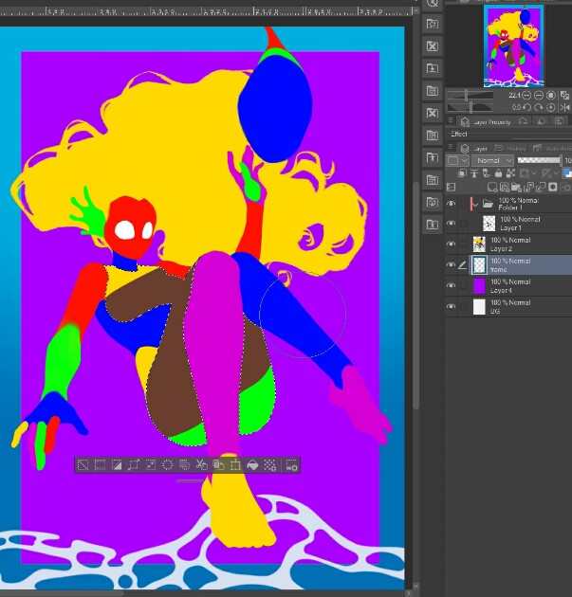Collapse Folder 1 with its arrow

pyautogui.click(x=475, y=206)
